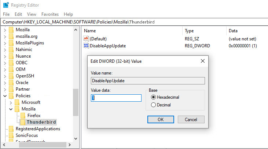Click the tree horizontal scrollbar thumb

(43, 145)
